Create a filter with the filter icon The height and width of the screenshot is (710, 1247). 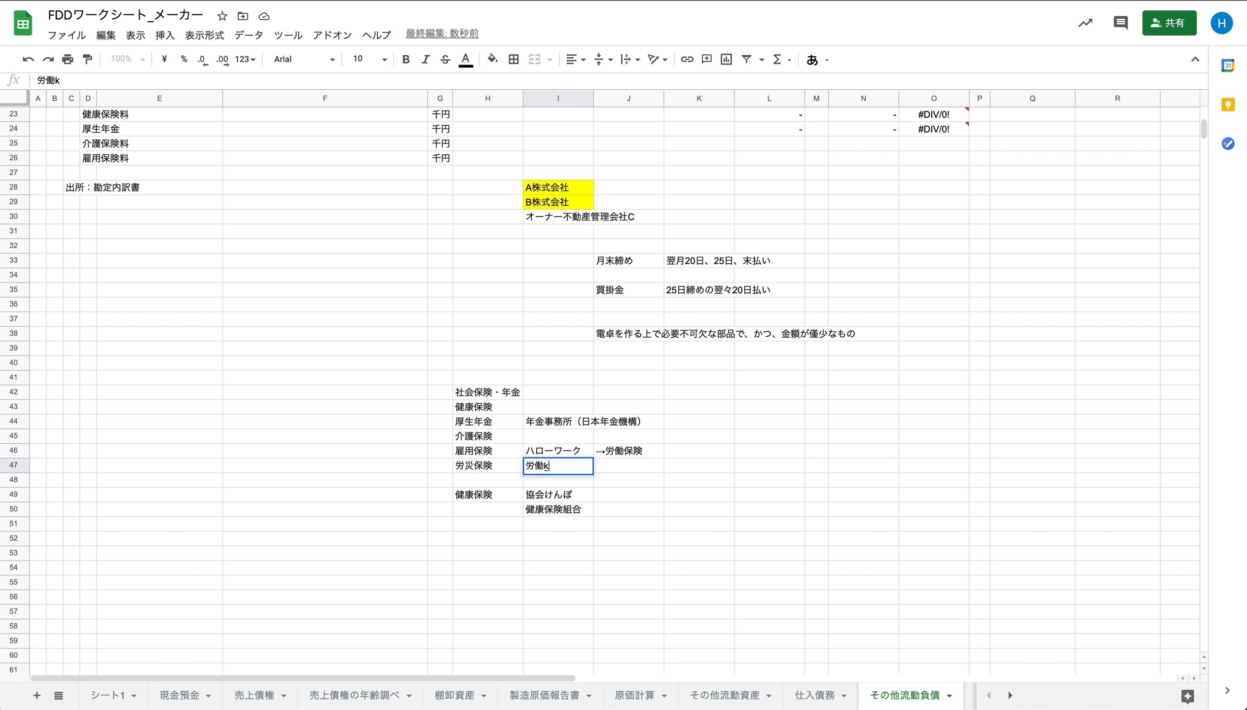(x=746, y=59)
